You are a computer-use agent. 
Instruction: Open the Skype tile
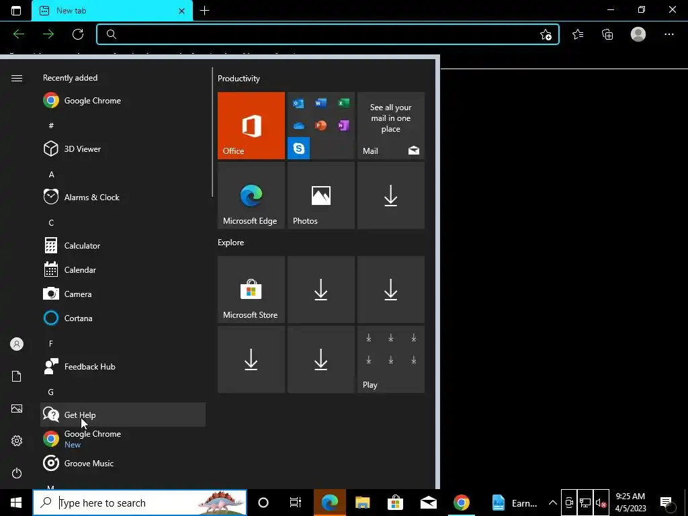pos(299,148)
